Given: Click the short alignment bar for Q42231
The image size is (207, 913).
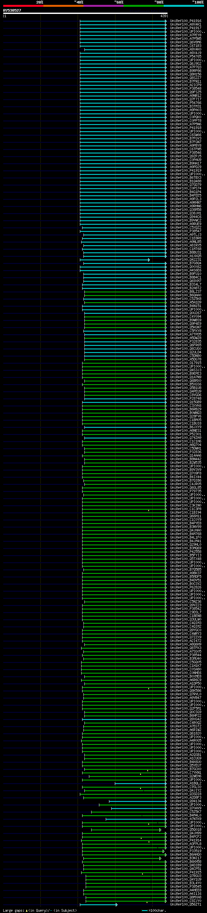Looking at the screenshot, I should tap(114, 260).
